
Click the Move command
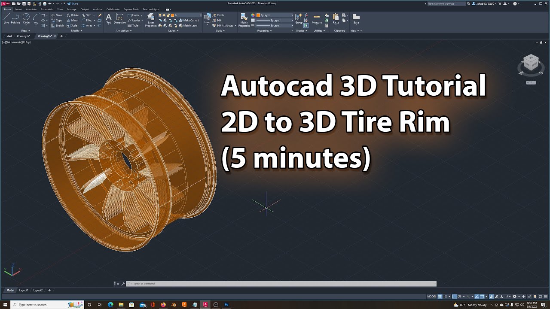57,15
